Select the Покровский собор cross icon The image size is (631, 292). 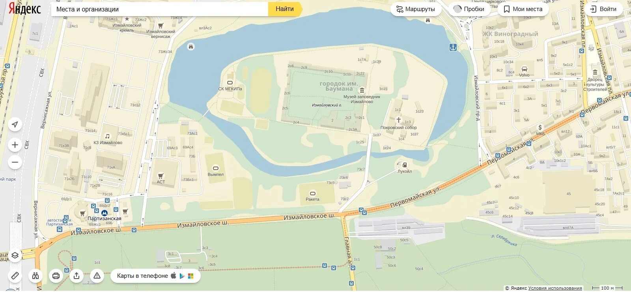coord(398,120)
